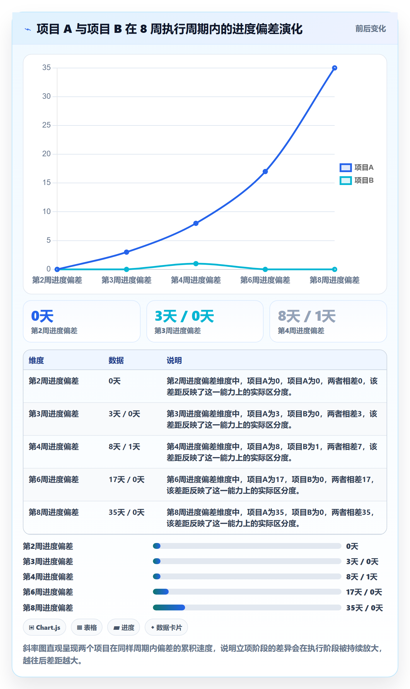
Task: Select 项目A's chart point at value 17
Action: [265, 172]
